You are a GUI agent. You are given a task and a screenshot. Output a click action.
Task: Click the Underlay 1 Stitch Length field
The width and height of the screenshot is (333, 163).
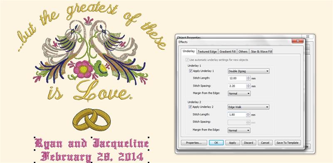click(x=237, y=78)
